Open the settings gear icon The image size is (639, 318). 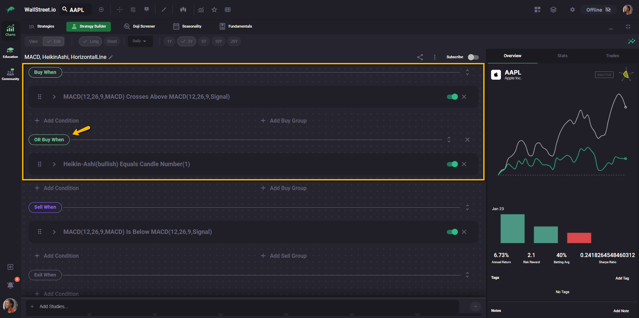coord(572,10)
